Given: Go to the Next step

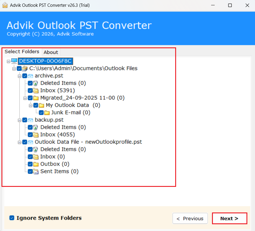Looking at the screenshot, I should coord(229,218).
